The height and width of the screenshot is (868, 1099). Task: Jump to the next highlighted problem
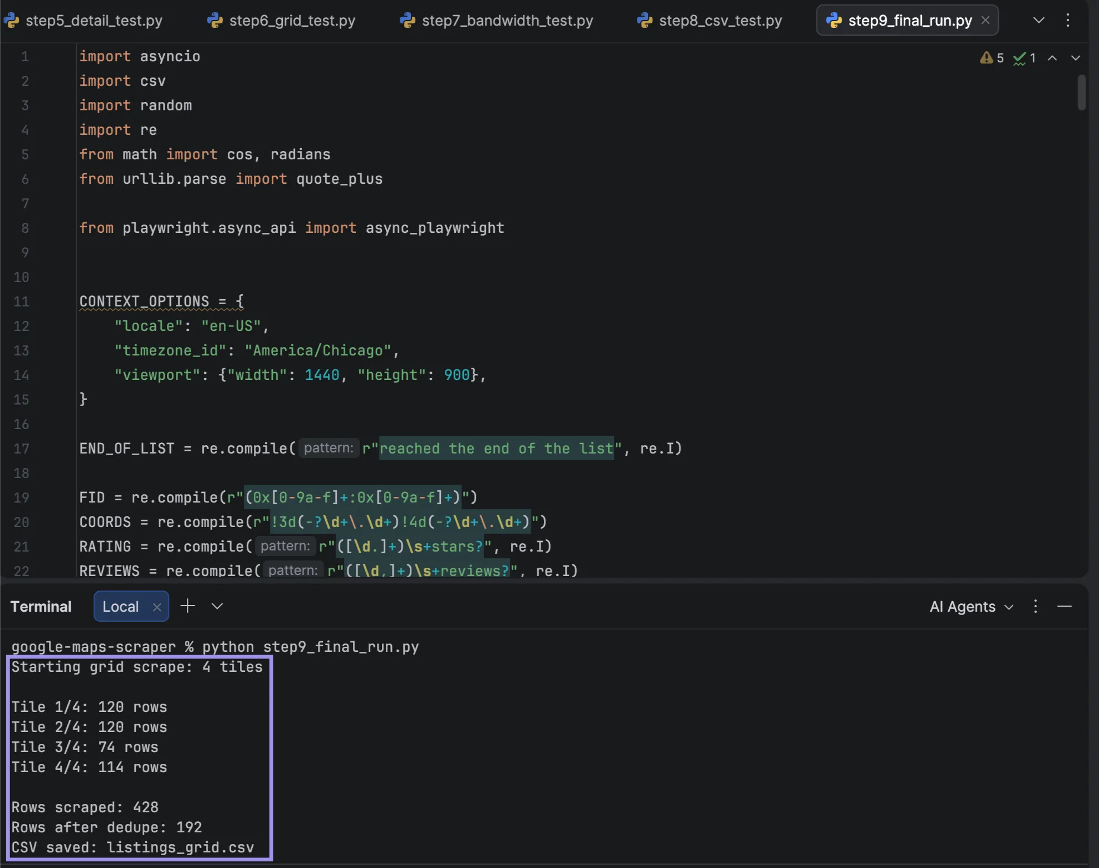1076,58
